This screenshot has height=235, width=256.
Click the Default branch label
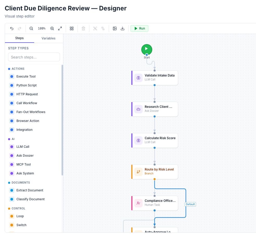190,204
